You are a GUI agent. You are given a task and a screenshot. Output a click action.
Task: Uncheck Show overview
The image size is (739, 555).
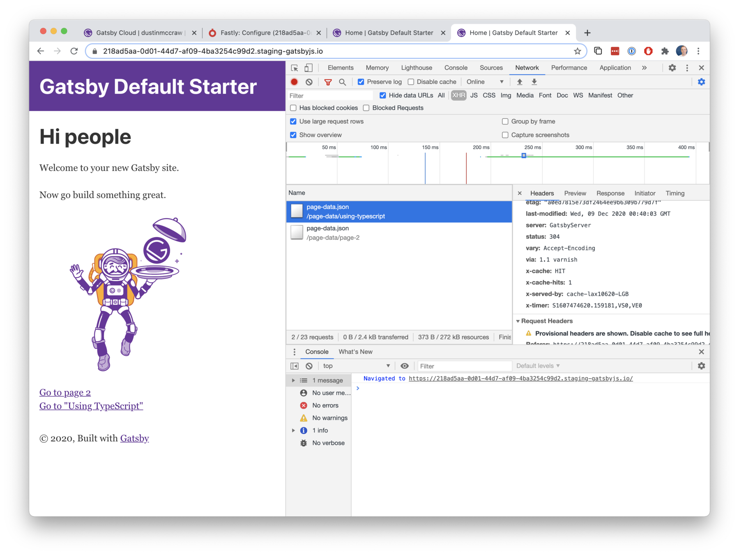(293, 135)
